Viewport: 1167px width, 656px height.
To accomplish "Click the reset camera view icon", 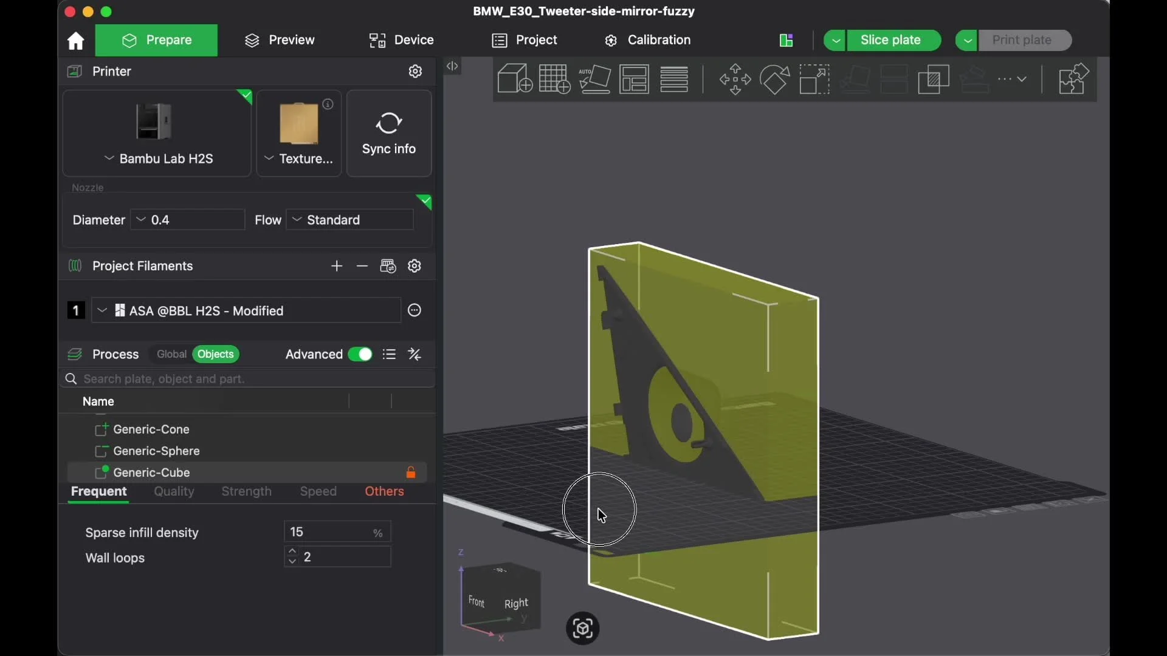I will (x=583, y=629).
